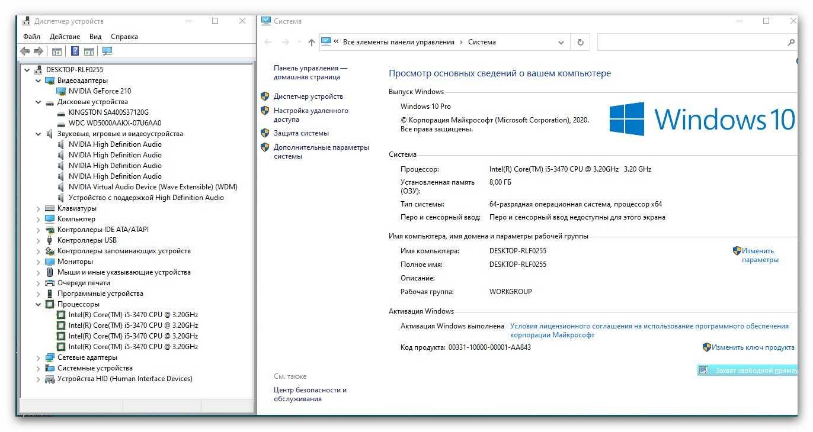This screenshot has width=813, height=432.
Task: Click the shield icon next to Изменить параметры
Action: click(x=737, y=251)
